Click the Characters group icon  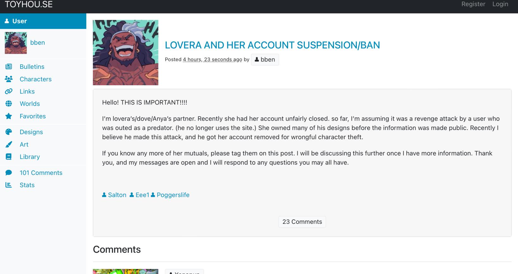click(x=9, y=79)
